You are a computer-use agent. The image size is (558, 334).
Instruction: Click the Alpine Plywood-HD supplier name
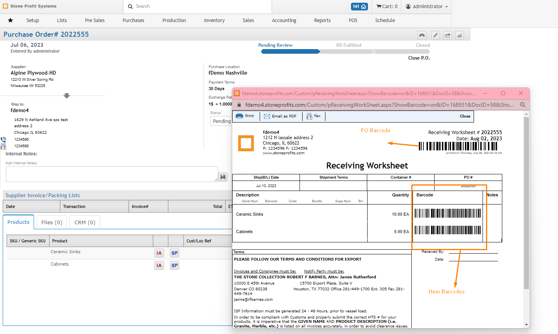coord(33,73)
